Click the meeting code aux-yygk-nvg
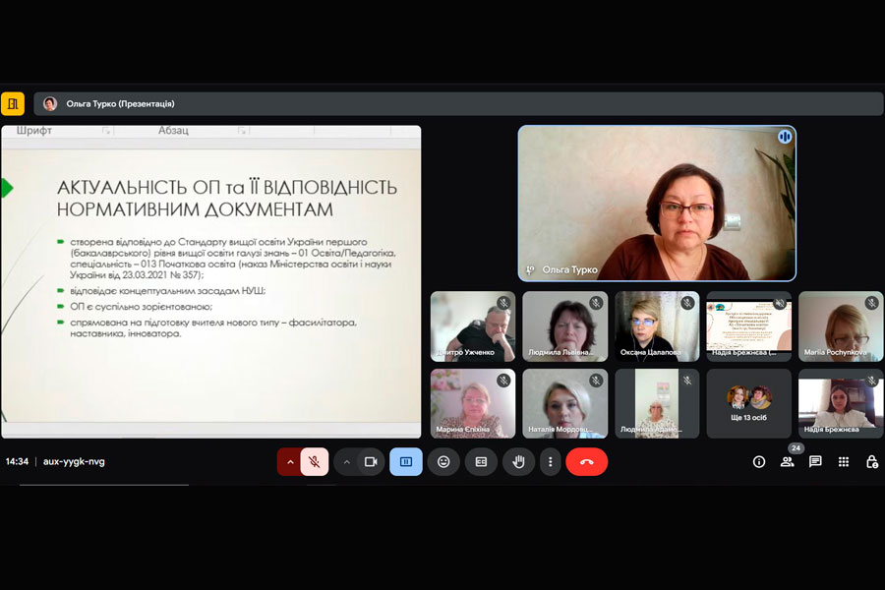 pyautogui.click(x=74, y=461)
